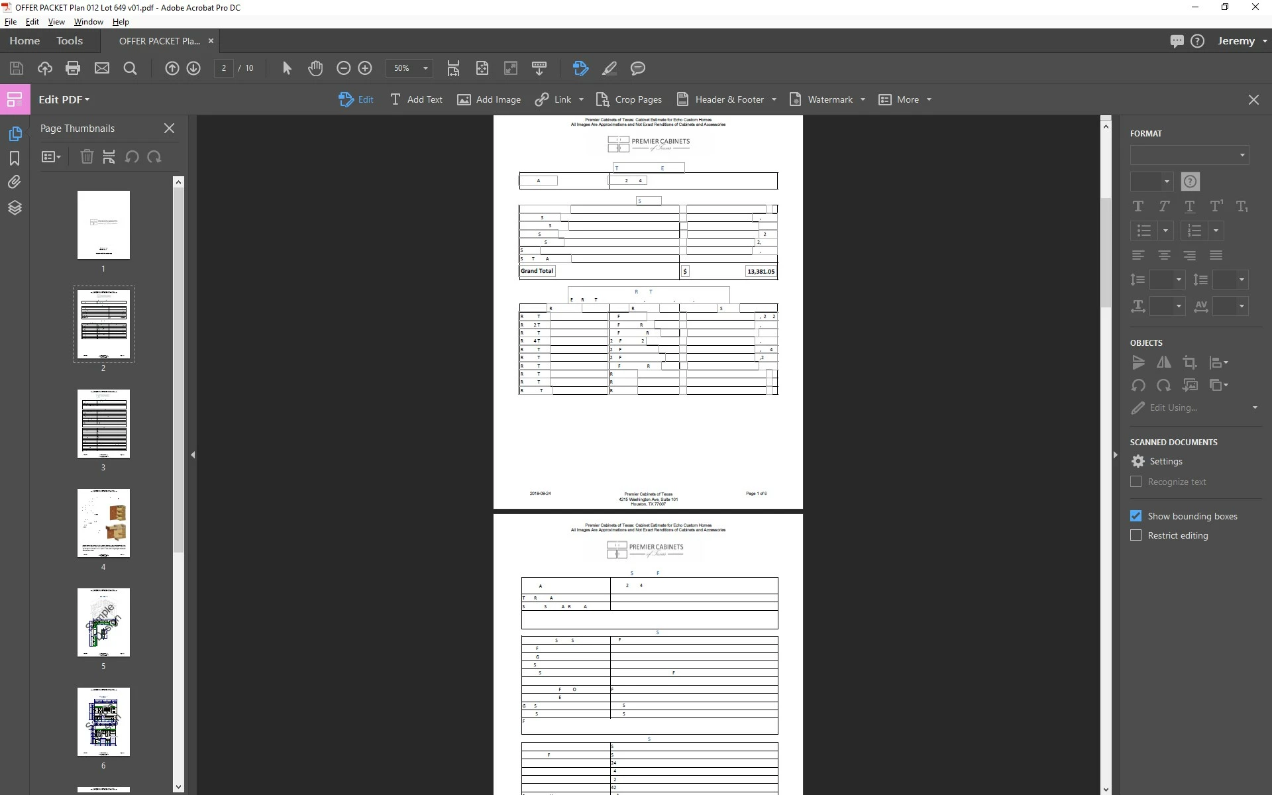Check the Recognize text box
The image size is (1272, 795).
tap(1136, 482)
